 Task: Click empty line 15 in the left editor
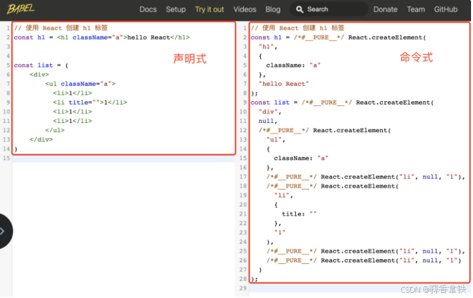pyautogui.click(x=123, y=158)
